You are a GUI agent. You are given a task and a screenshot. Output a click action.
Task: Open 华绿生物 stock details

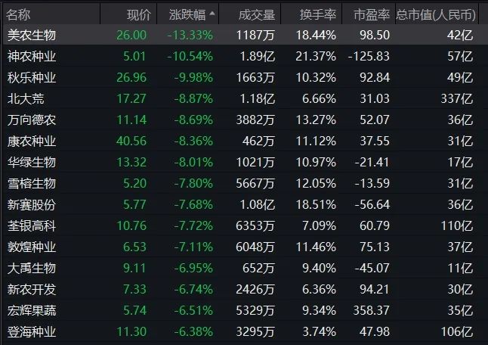[31, 162]
